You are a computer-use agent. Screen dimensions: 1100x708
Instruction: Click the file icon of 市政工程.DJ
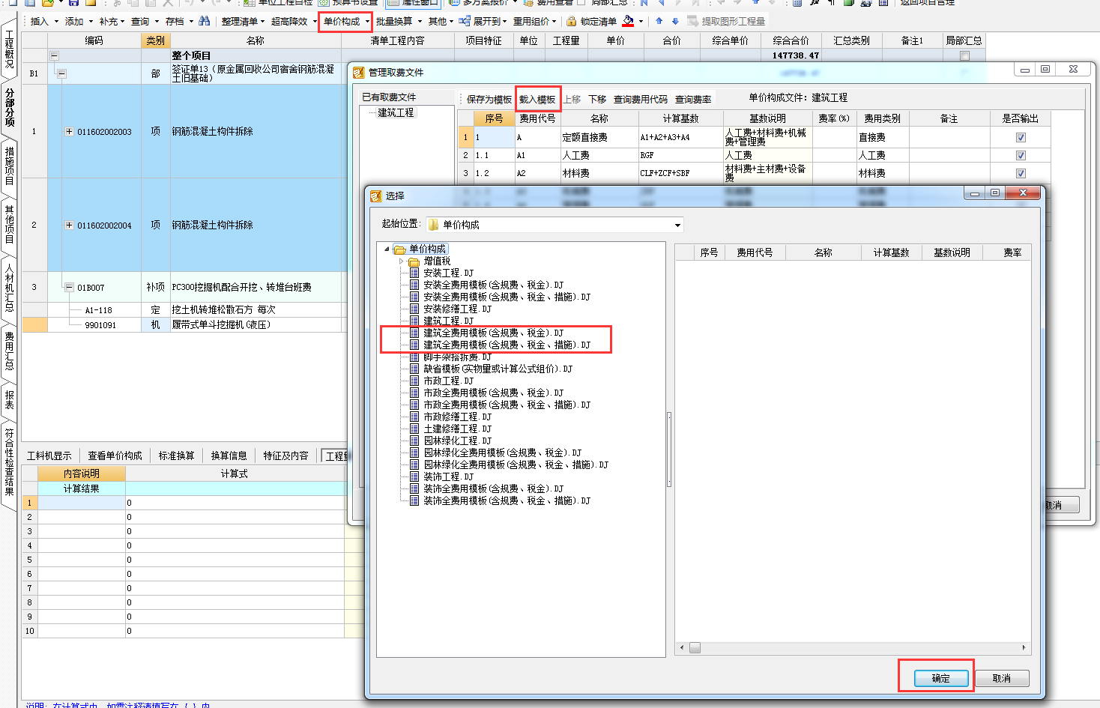click(414, 381)
